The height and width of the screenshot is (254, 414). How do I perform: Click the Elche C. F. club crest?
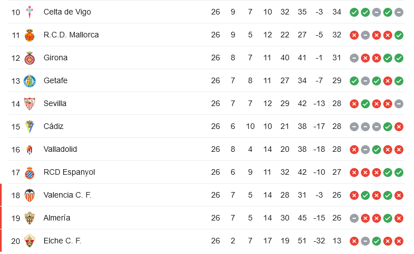(x=30, y=241)
